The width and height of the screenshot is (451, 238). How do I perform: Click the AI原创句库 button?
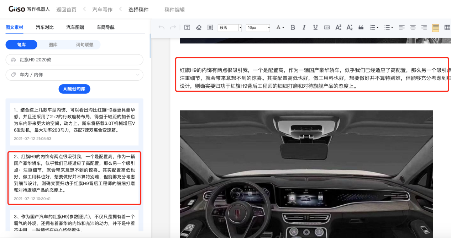[74, 89]
